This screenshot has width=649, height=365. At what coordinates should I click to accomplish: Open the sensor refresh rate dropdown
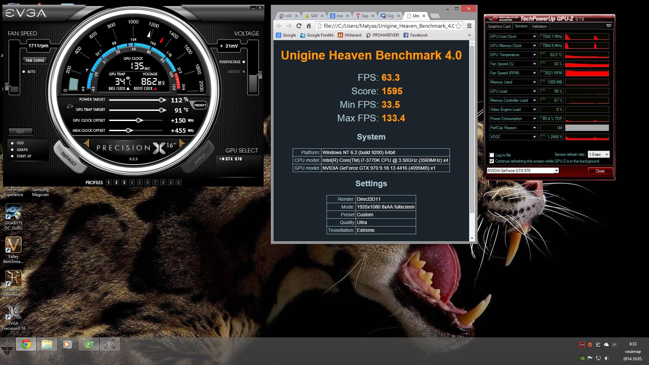point(599,154)
